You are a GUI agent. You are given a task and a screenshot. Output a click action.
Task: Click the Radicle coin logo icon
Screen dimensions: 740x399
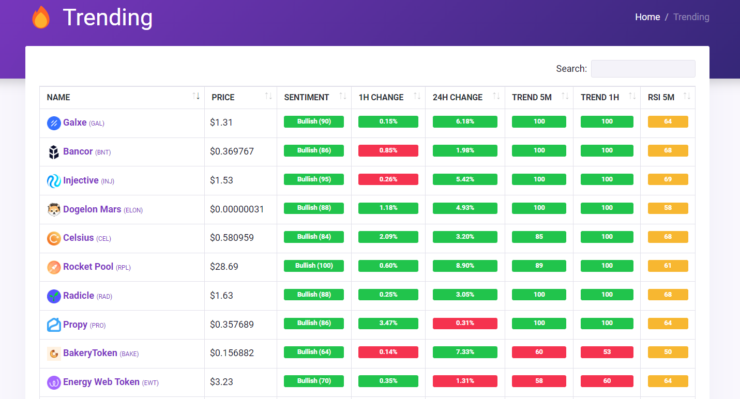[54, 296]
